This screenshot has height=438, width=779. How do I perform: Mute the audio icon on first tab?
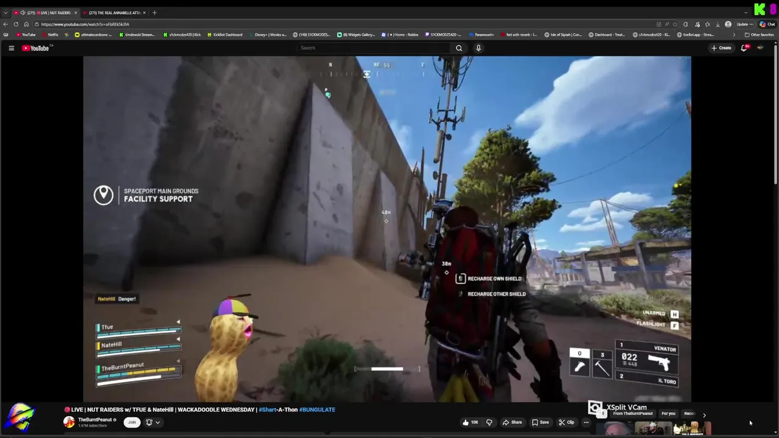pos(23,13)
